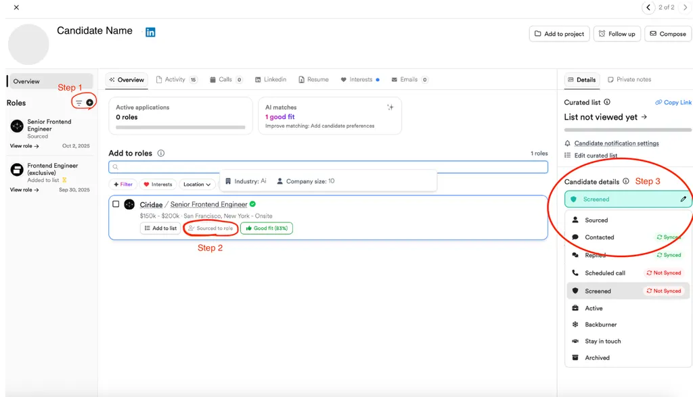Click the Follow up button
The width and height of the screenshot is (693, 397).
pos(617,34)
